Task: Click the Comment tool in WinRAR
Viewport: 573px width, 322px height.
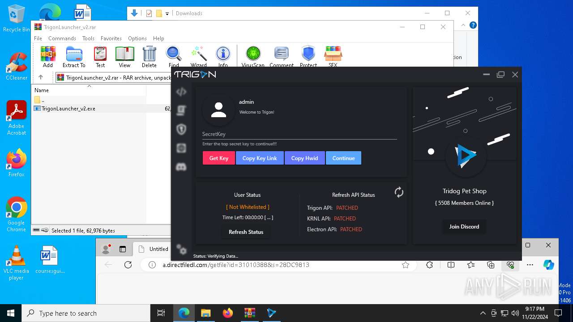Action: [x=282, y=57]
